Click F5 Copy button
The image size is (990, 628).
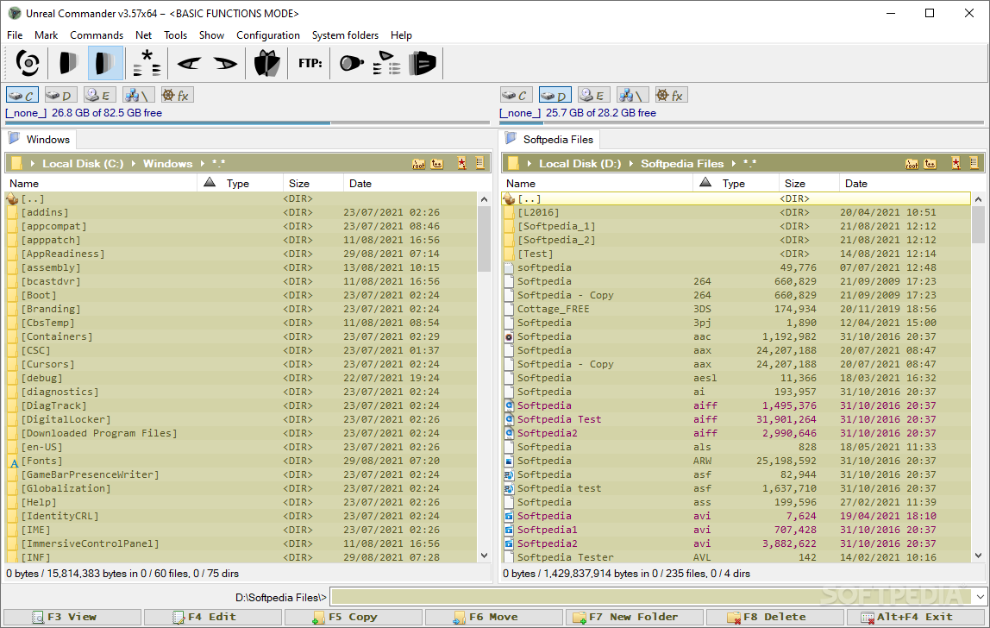pos(354,618)
